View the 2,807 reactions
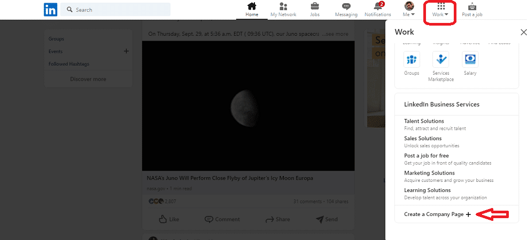Image resolution: width=527 pixels, height=240 pixels. (x=162, y=202)
